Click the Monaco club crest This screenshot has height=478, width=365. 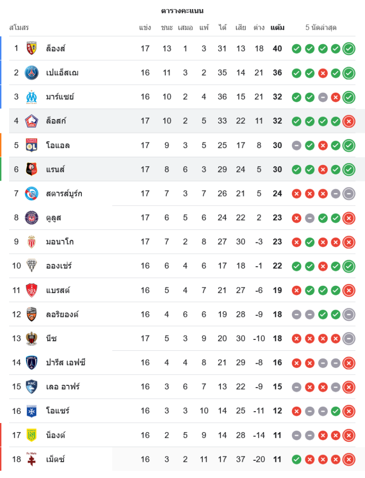pyautogui.click(x=32, y=241)
